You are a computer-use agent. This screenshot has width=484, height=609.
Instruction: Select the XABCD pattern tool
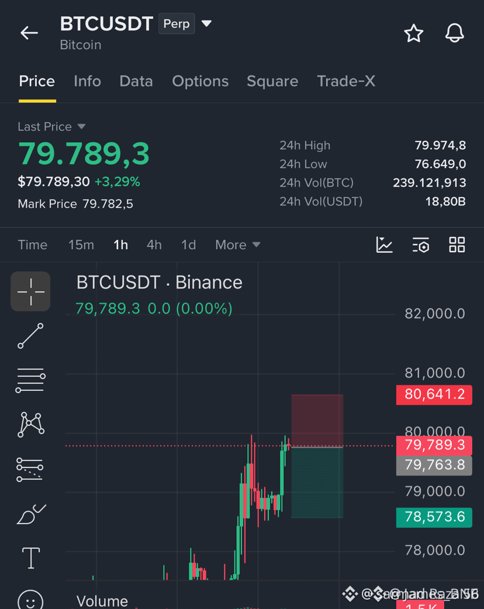point(30,425)
